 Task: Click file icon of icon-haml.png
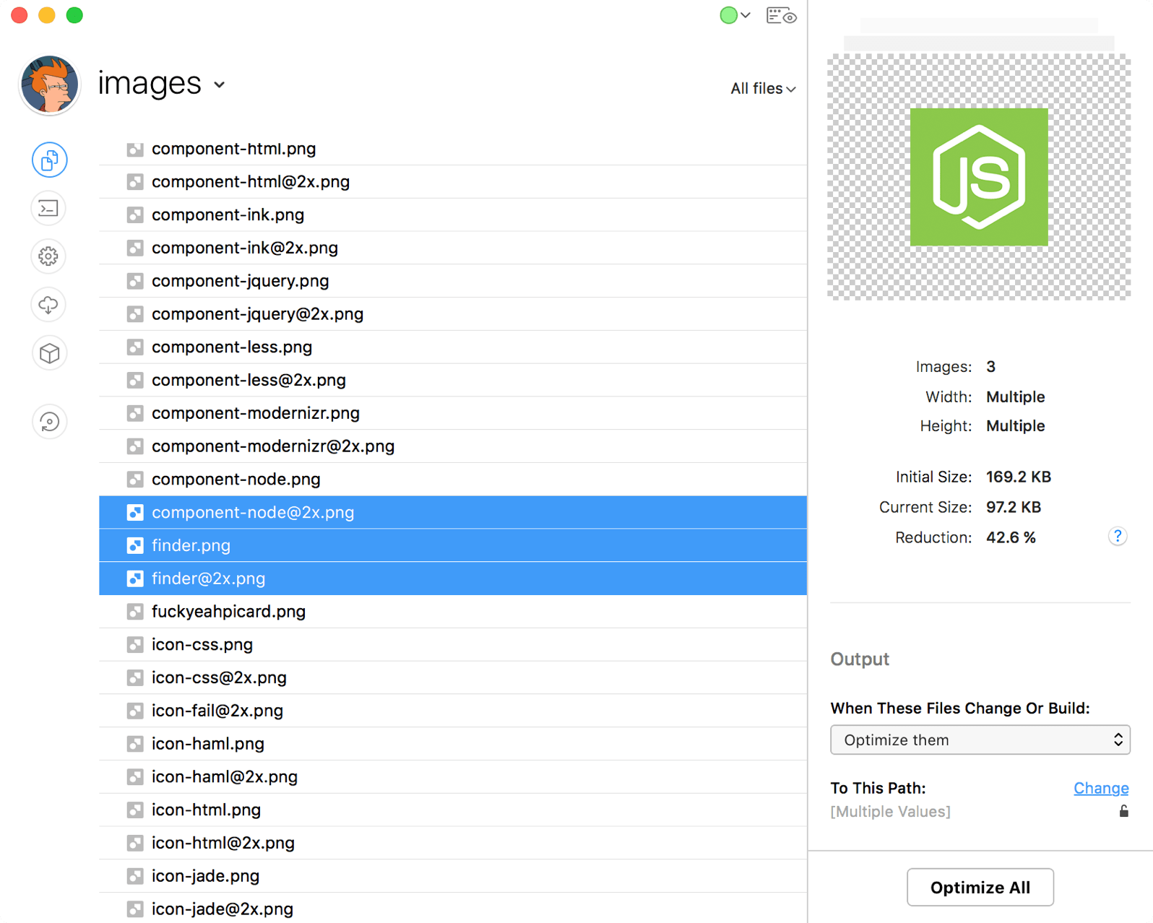click(x=135, y=744)
